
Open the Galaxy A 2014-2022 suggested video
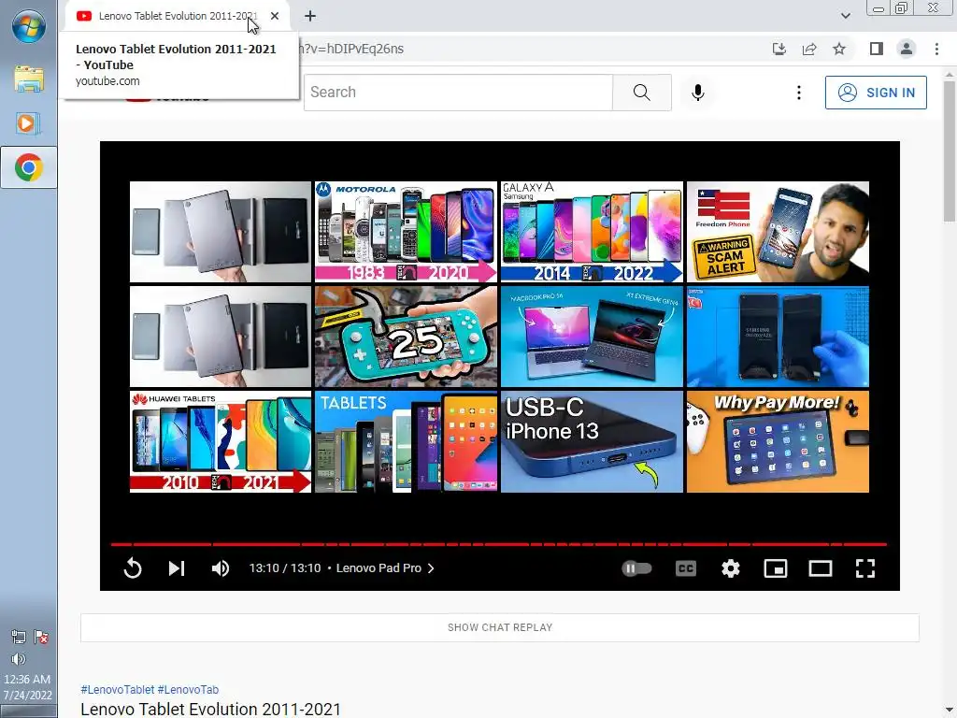[x=592, y=232]
